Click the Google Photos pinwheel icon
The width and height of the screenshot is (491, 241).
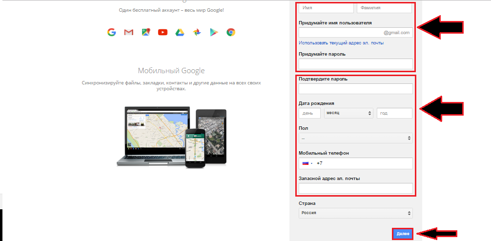pyautogui.click(x=197, y=32)
